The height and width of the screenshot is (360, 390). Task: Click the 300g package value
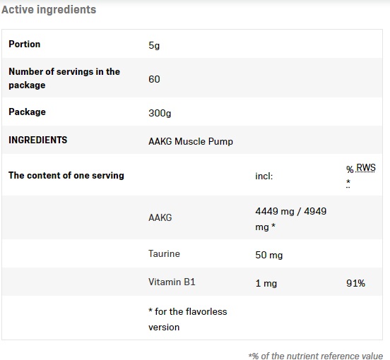(x=160, y=113)
